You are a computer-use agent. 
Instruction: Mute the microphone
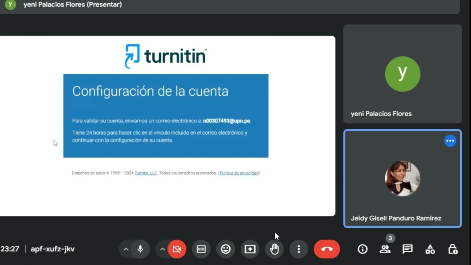pos(140,249)
